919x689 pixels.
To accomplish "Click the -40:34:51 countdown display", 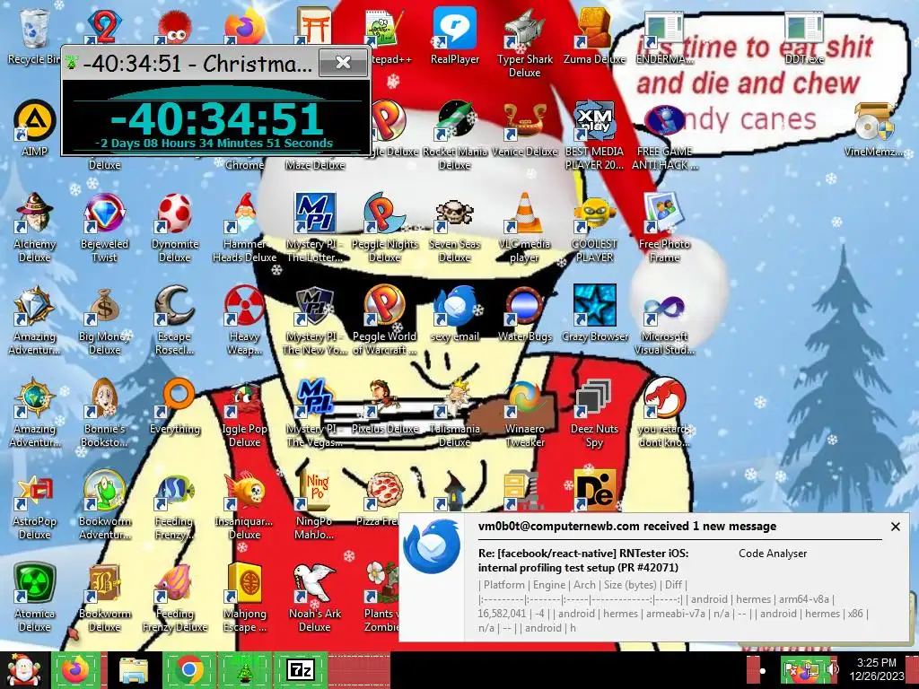I will pos(216,118).
